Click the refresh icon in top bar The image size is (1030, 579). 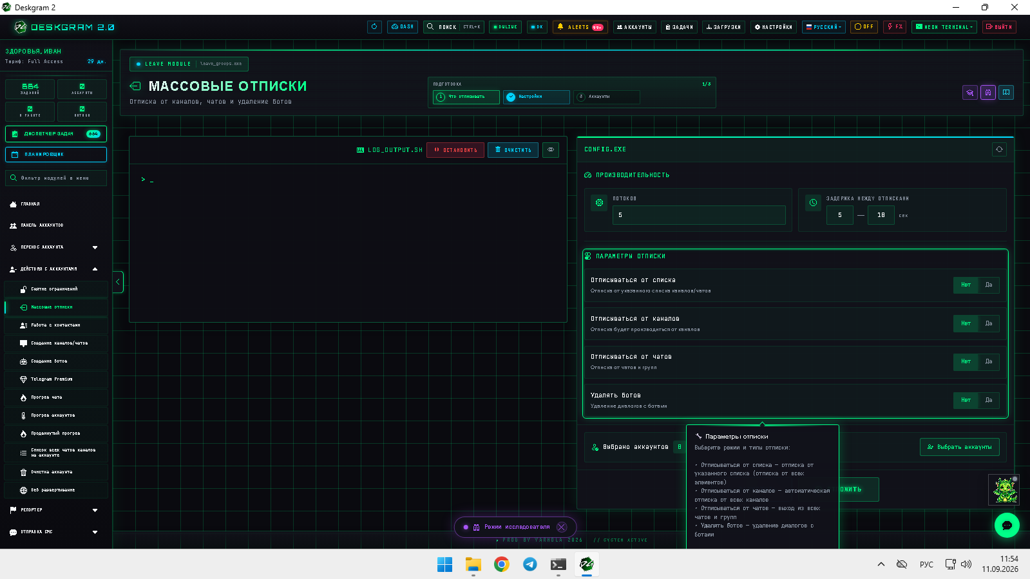click(374, 27)
